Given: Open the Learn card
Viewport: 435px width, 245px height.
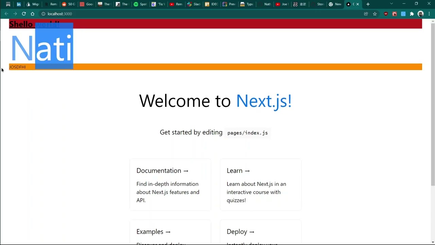Looking at the screenshot, I should 261,185.
